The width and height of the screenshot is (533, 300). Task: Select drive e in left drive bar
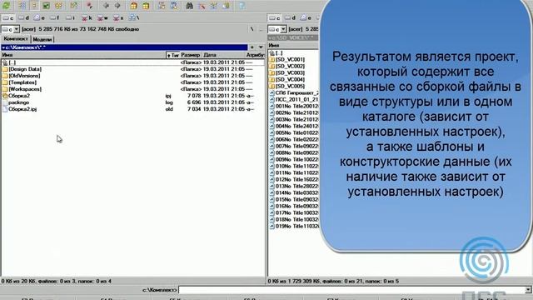pos(39,17)
